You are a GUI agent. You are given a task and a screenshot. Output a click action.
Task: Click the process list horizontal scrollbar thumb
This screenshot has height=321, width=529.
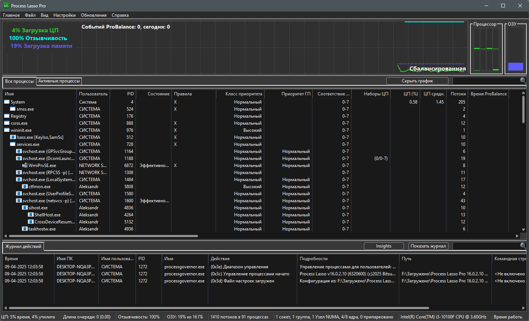pyautogui.click(x=103, y=236)
